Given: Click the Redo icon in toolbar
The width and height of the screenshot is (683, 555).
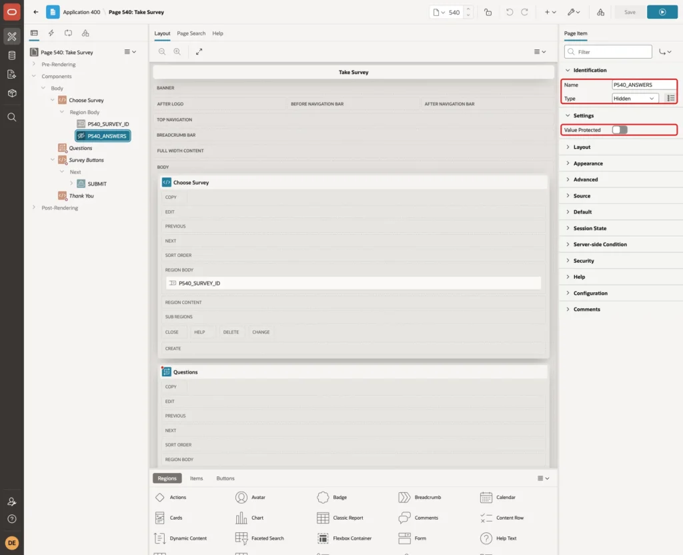Looking at the screenshot, I should click(x=524, y=12).
